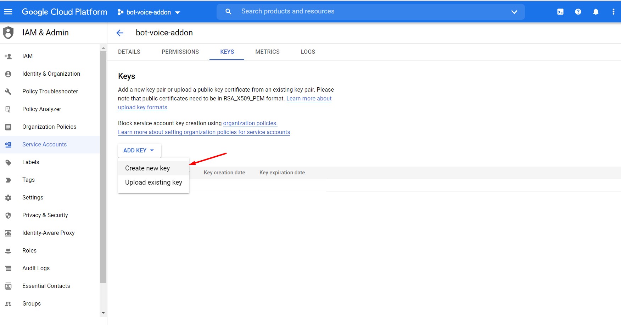
Task: Click the Settings gear icon
Action: (8, 198)
